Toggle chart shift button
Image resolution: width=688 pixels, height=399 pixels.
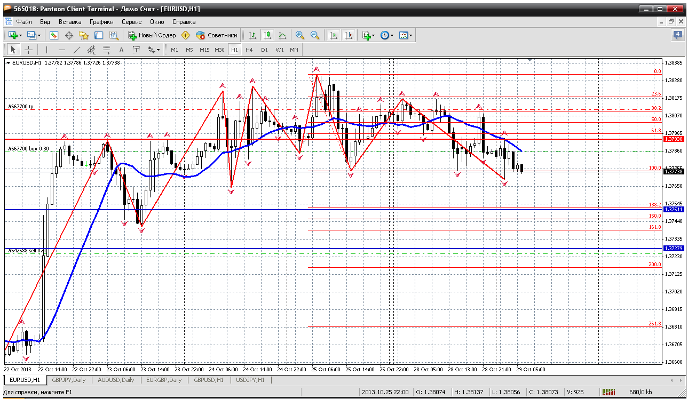tap(349, 35)
